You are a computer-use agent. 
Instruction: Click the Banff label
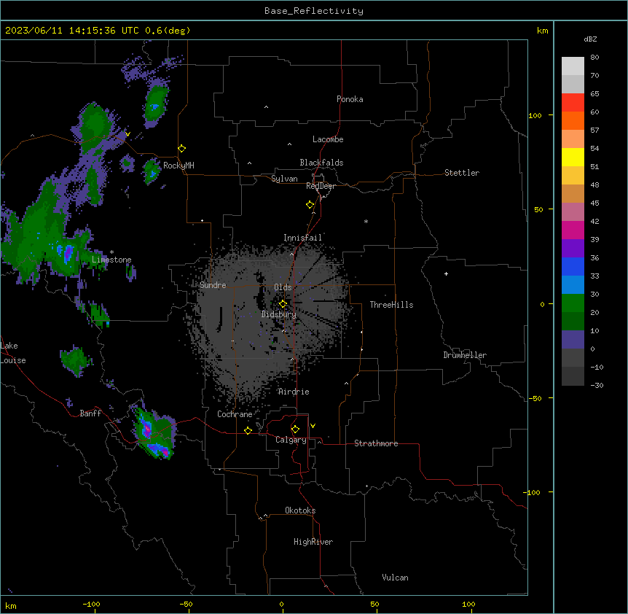[90, 413]
